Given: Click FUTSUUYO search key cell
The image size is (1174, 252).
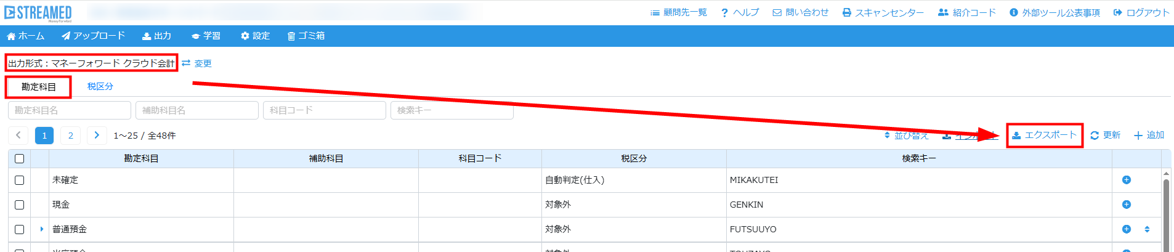Looking at the screenshot, I should 919,229.
